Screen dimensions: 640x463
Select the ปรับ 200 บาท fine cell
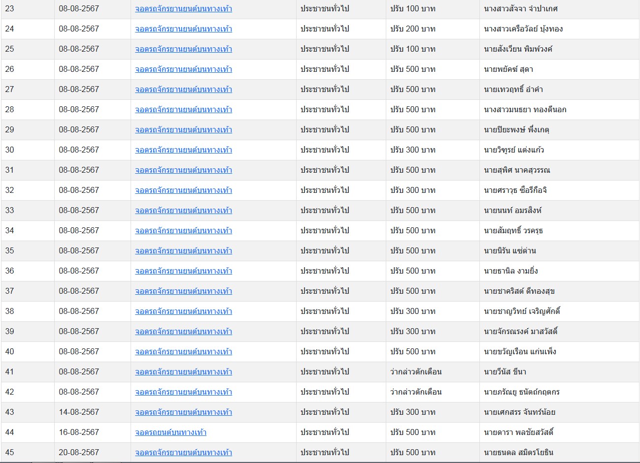click(413, 29)
